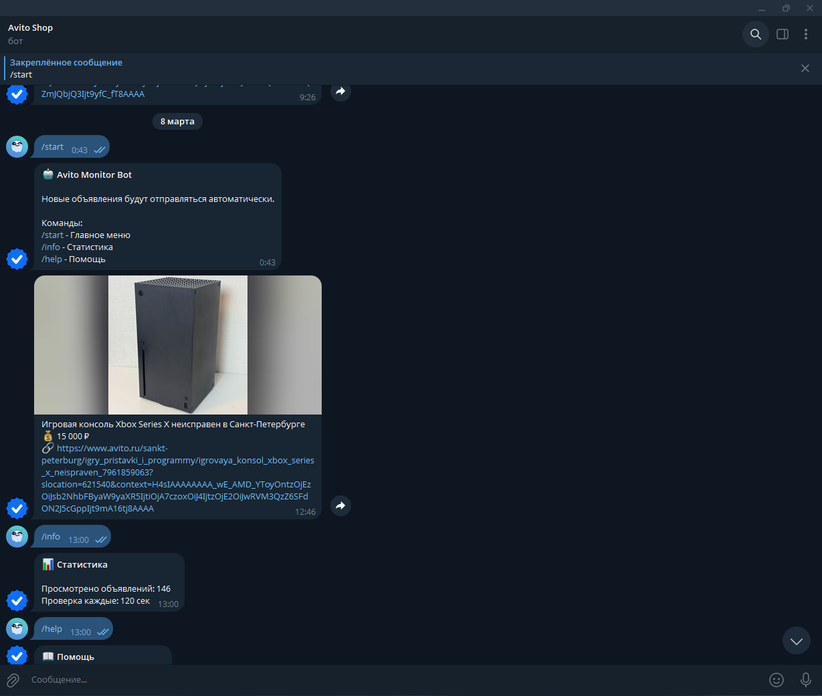Open the Avito Shop chat header profile
This screenshot has width=822, height=696.
[x=30, y=34]
